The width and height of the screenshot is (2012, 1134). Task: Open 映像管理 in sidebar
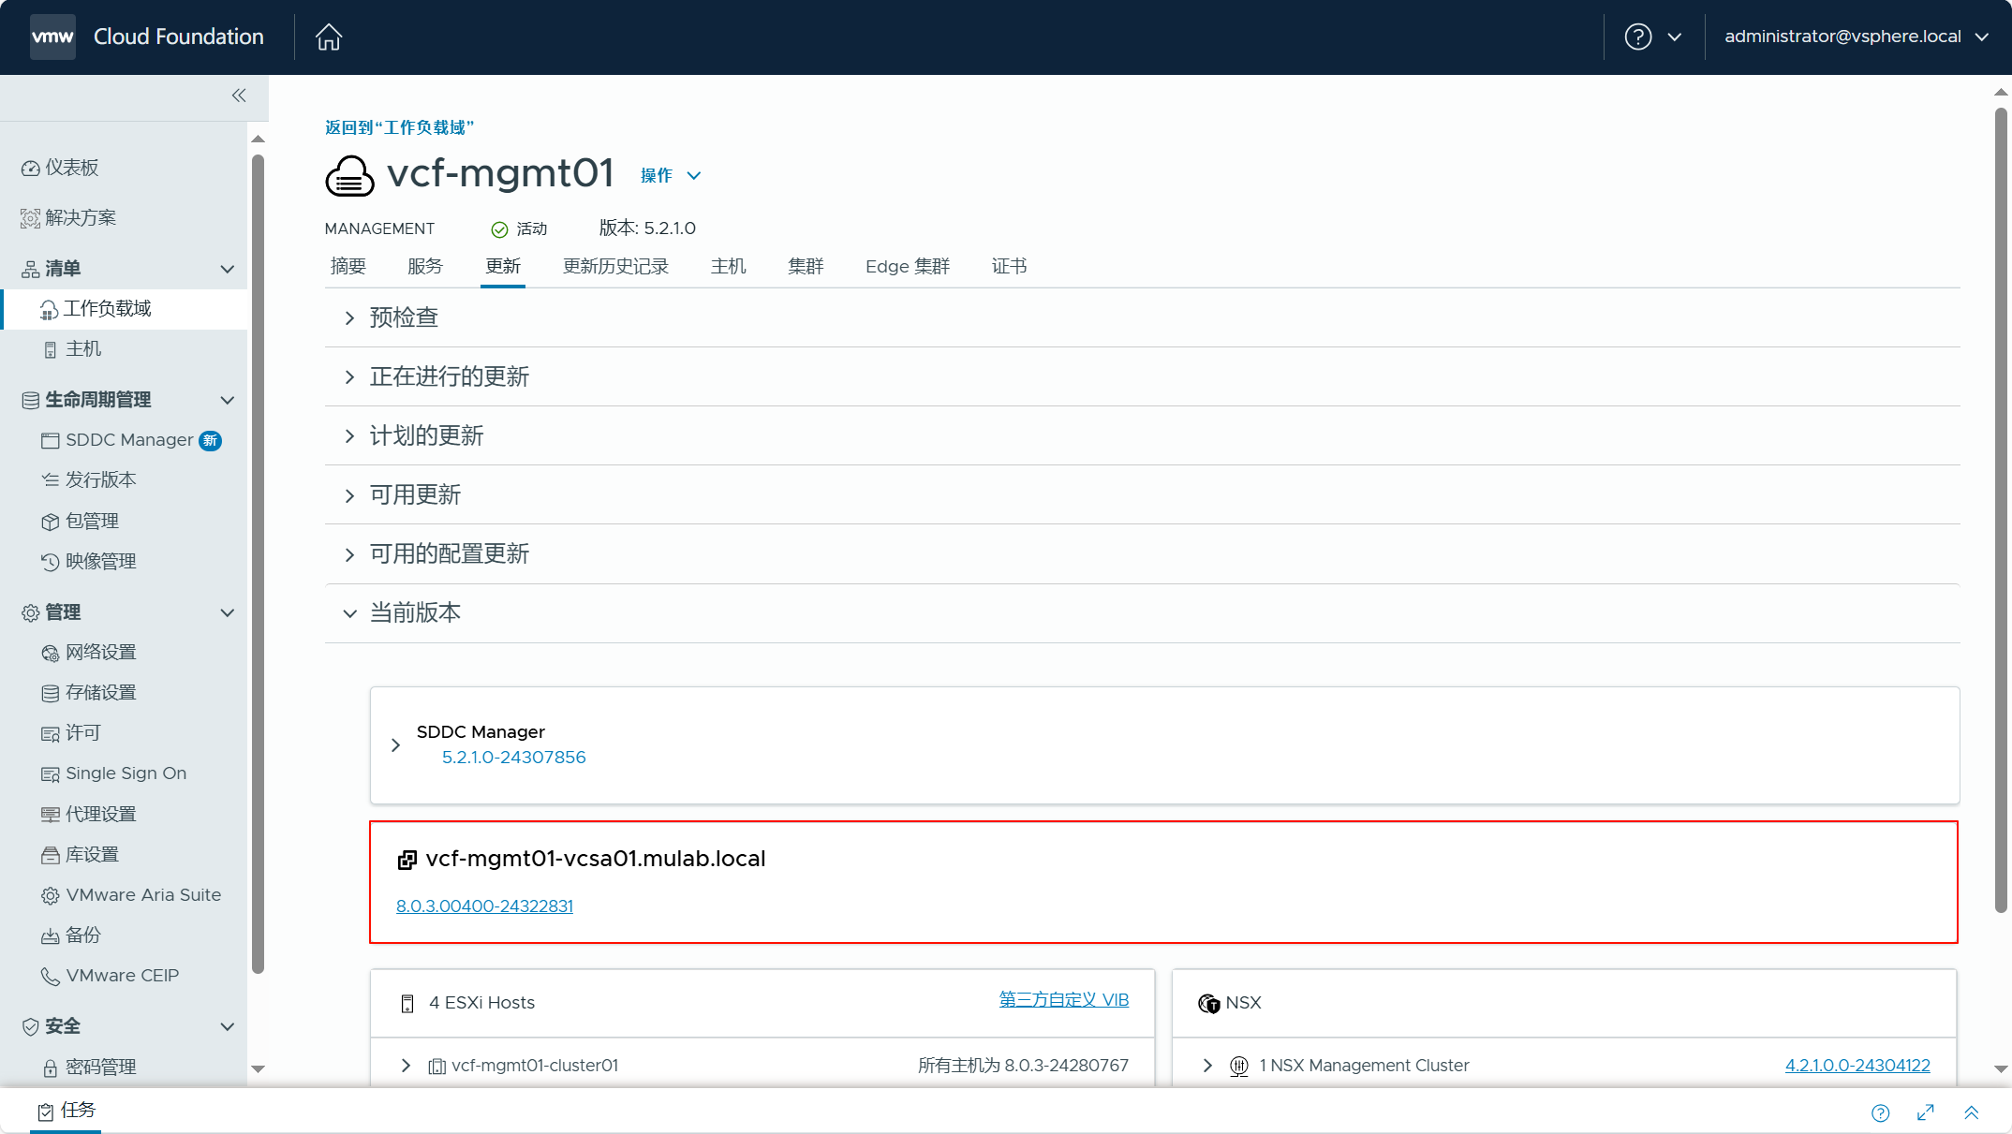pyautogui.click(x=90, y=561)
